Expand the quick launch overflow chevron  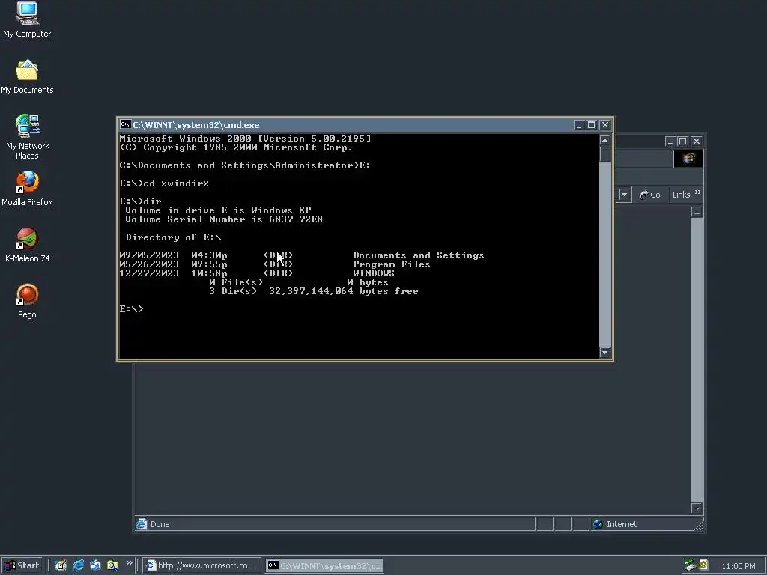point(129,563)
